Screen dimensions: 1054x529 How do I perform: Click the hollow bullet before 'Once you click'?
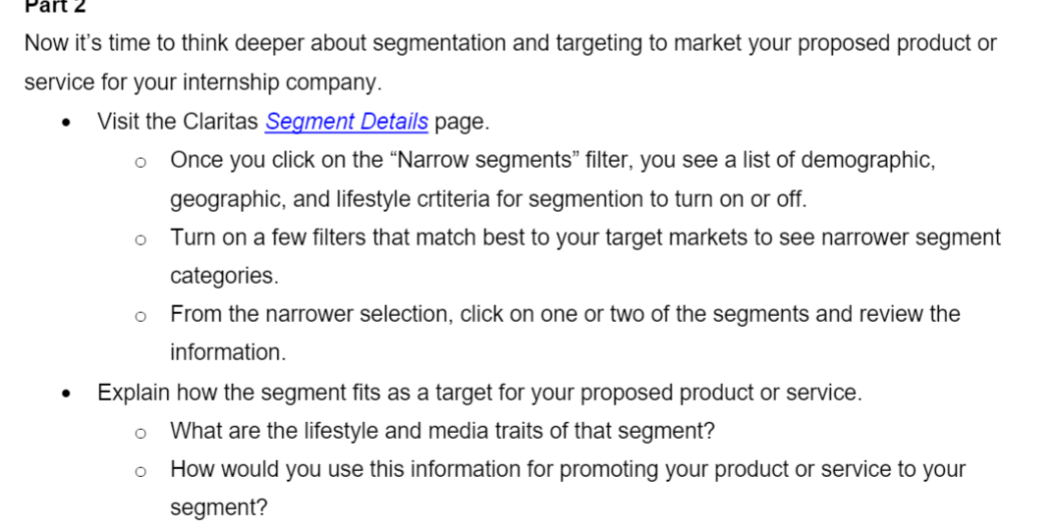[139, 162]
